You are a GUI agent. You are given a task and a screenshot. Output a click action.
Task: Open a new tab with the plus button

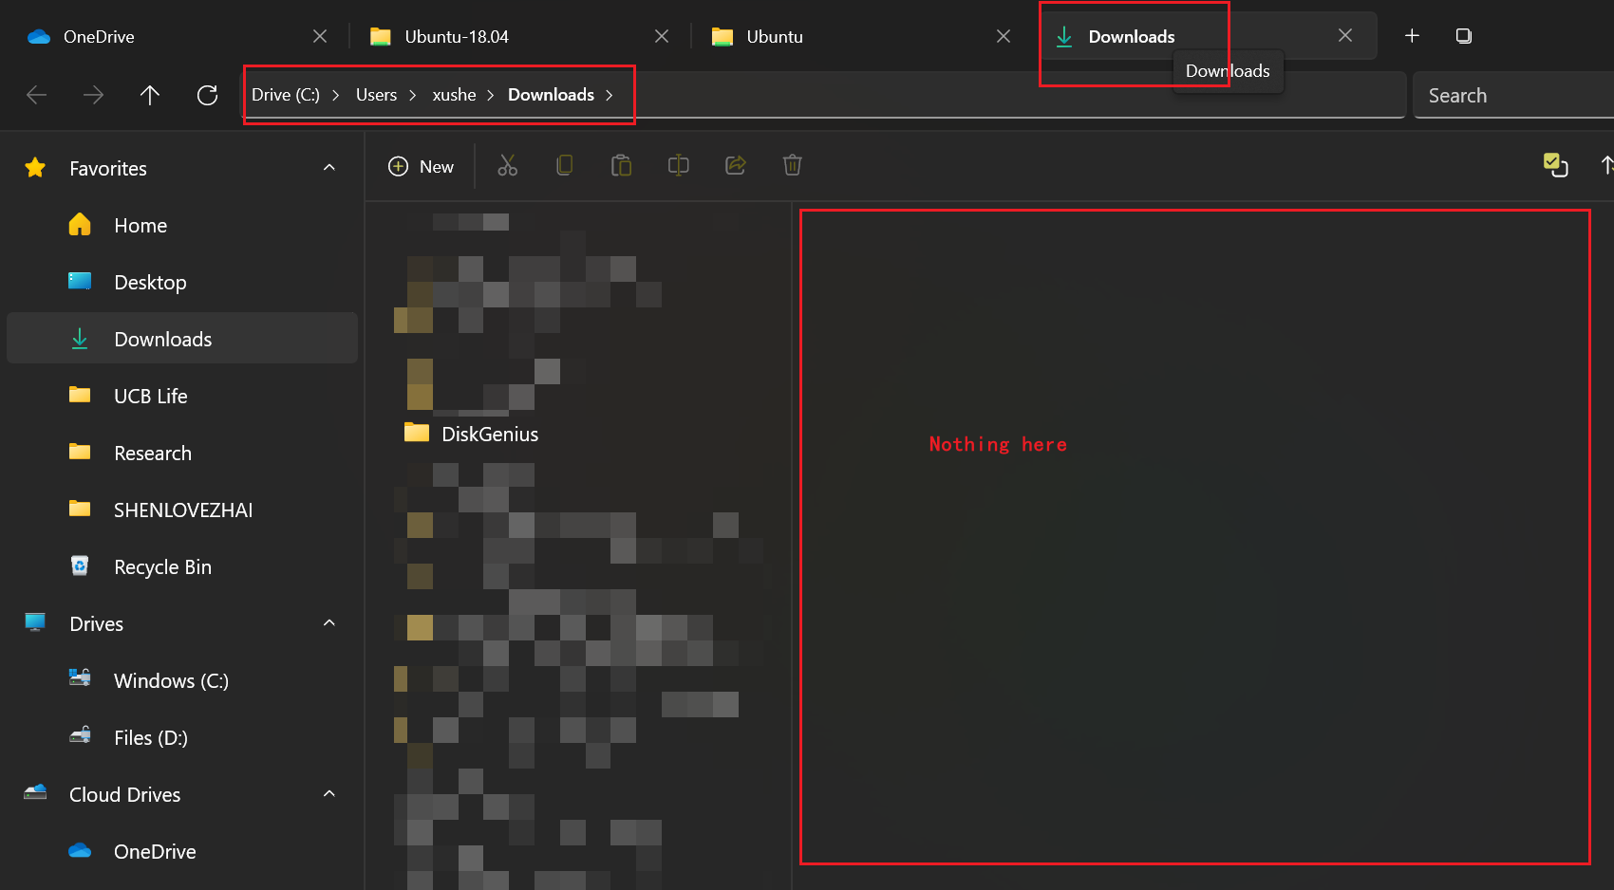[x=1412, y=35]
